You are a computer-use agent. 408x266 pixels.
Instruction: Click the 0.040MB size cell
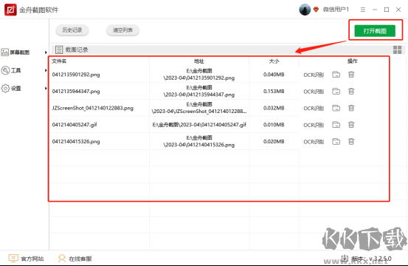(274, 75)
